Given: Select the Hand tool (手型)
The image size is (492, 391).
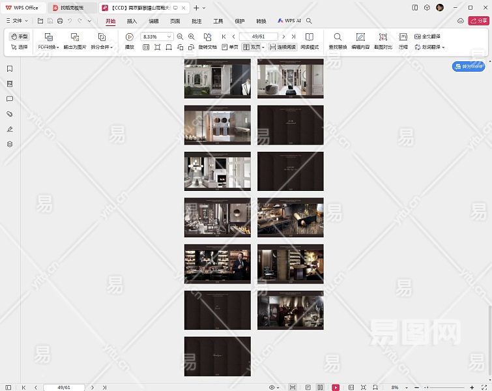Looking at the screenshot, I should point(20,36).
